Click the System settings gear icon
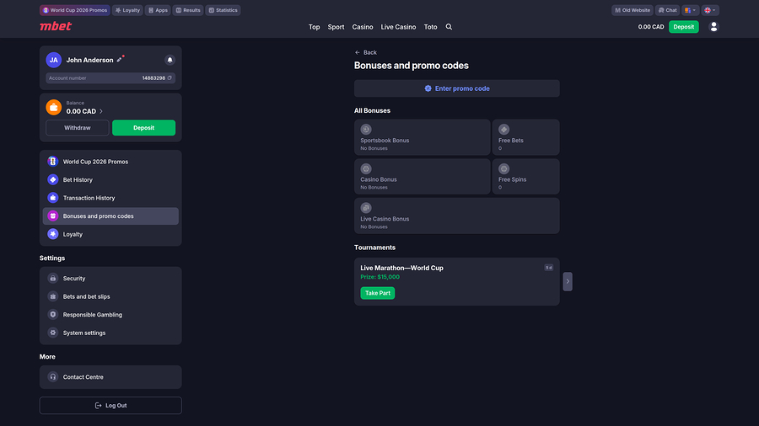759x426 pixels. click(x=53, y=333)
